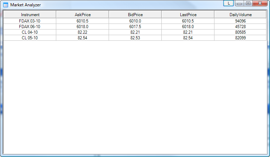Click bid price 6017.5
This screenshot has width=270, height=157.
[135, 27]
